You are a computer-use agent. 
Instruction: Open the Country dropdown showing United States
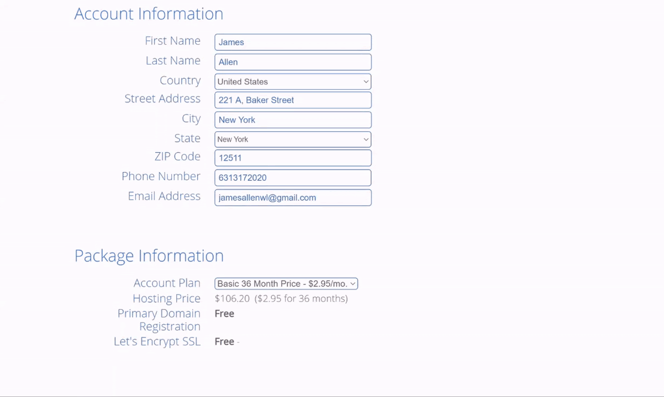tap(293, 82)
